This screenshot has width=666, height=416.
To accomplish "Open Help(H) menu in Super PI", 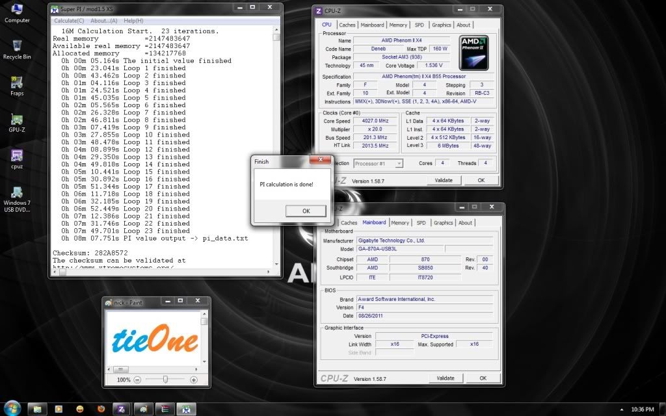I will (x=133, y=20).
